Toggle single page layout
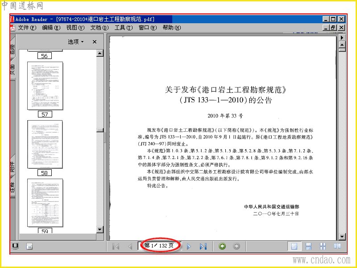 click(295, 247)
